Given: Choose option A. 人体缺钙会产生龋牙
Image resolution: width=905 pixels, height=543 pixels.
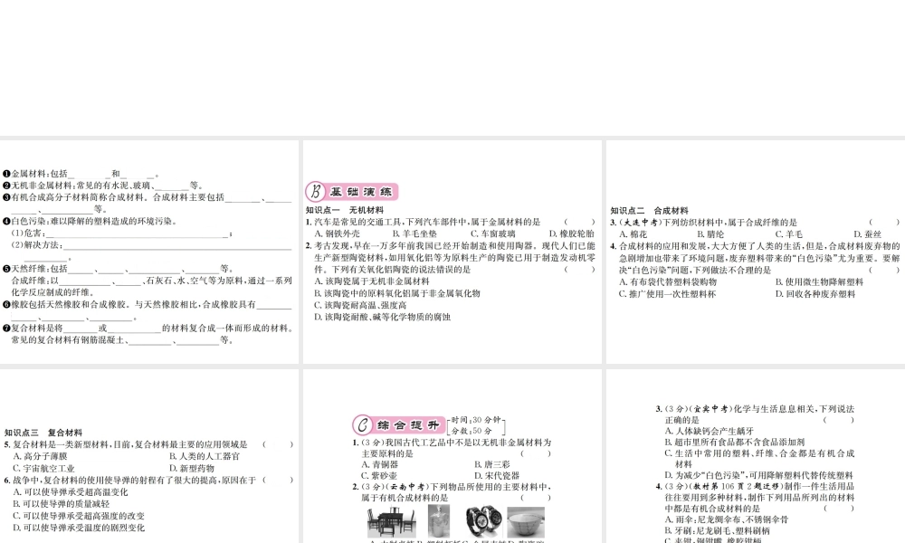Looking at the screenshot, I should pyautogui.click(x=710, y=431).
